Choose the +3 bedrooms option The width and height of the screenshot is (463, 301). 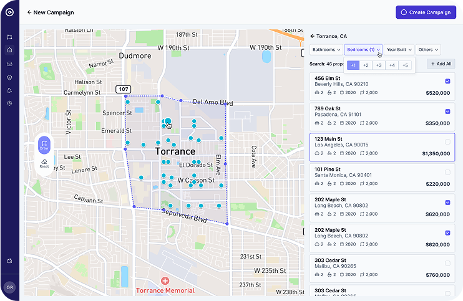379,65
